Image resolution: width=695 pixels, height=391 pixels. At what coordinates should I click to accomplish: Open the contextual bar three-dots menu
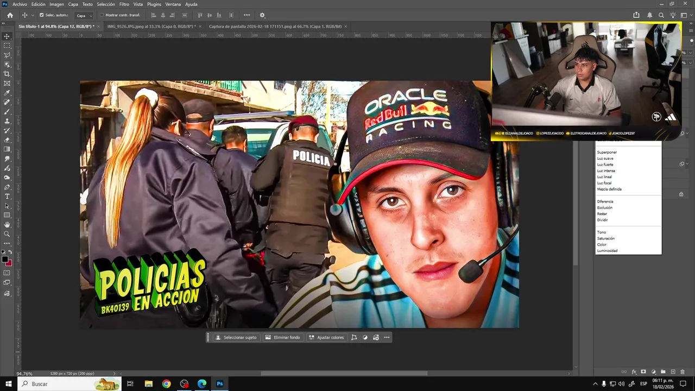pos(387,337)
